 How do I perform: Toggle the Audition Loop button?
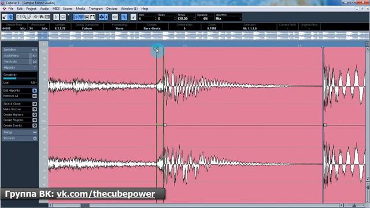point(63,17)
